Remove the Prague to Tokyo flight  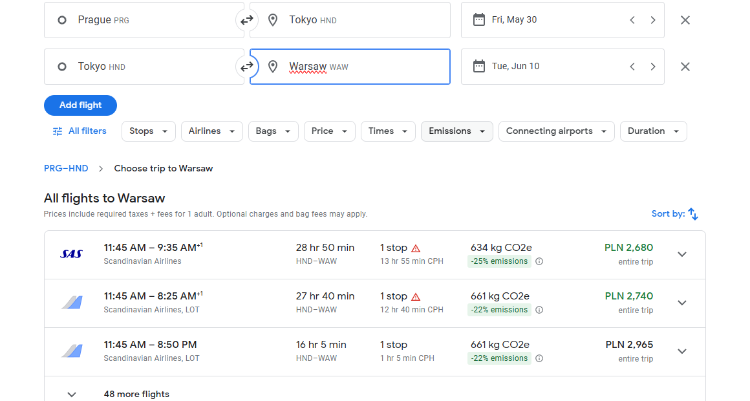[685, 20]
